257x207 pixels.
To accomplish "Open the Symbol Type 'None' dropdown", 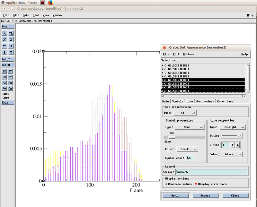I will [x=190, y=127].
